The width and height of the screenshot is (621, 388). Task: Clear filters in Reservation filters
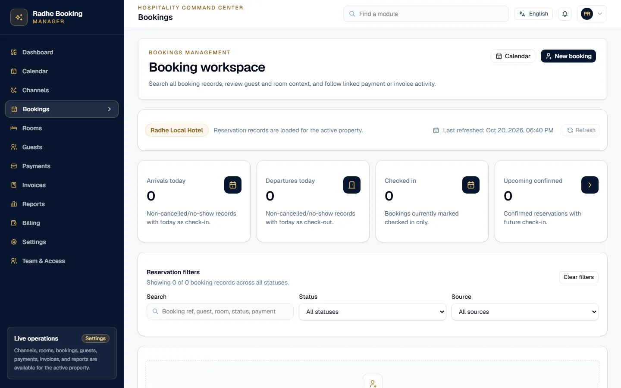point(578,277)
